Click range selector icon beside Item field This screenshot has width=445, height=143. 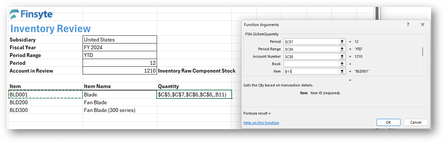tap(342, 71)
